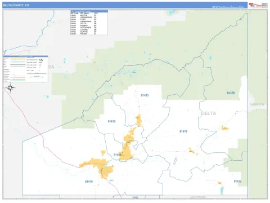Click ZIP code label 81415
This screenshot has height=203, width=270.
click(x=237, y=182)
